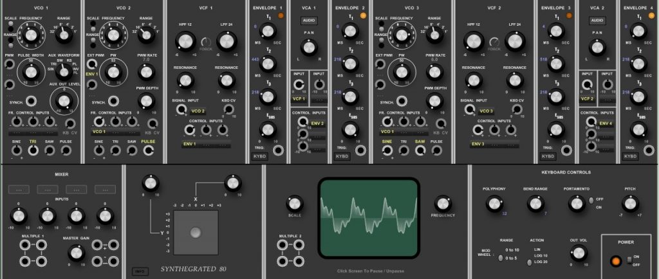Viewport: 659px width, 279px height.
Task: Click the Bend Range knob
Action: 535,204
